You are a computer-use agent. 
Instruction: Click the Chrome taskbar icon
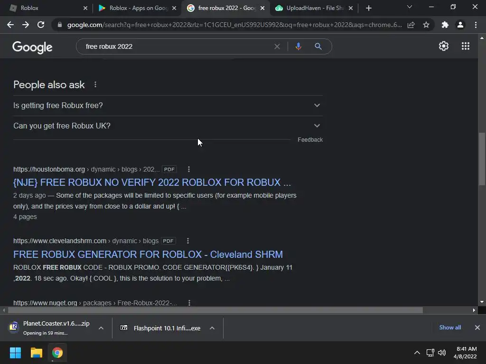click(x=57, y=353)
